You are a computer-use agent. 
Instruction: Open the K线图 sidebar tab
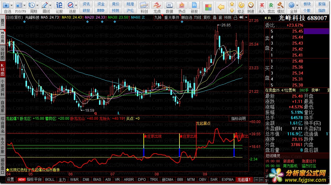point(2,69)
